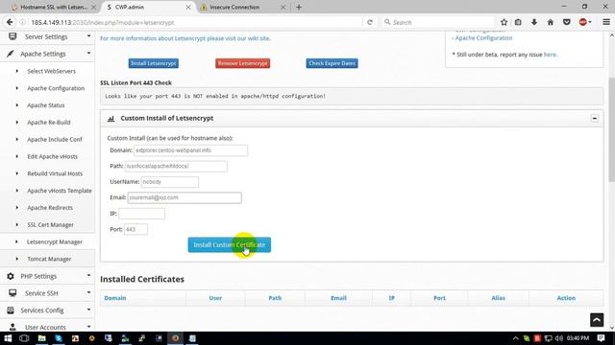Open the Windows Start menu
The width and height of the screenshot is (615, 345).
click(8, 338)
